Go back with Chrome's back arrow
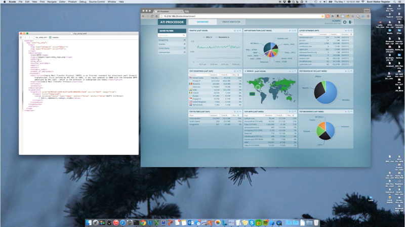 click(x=143, y=16)
